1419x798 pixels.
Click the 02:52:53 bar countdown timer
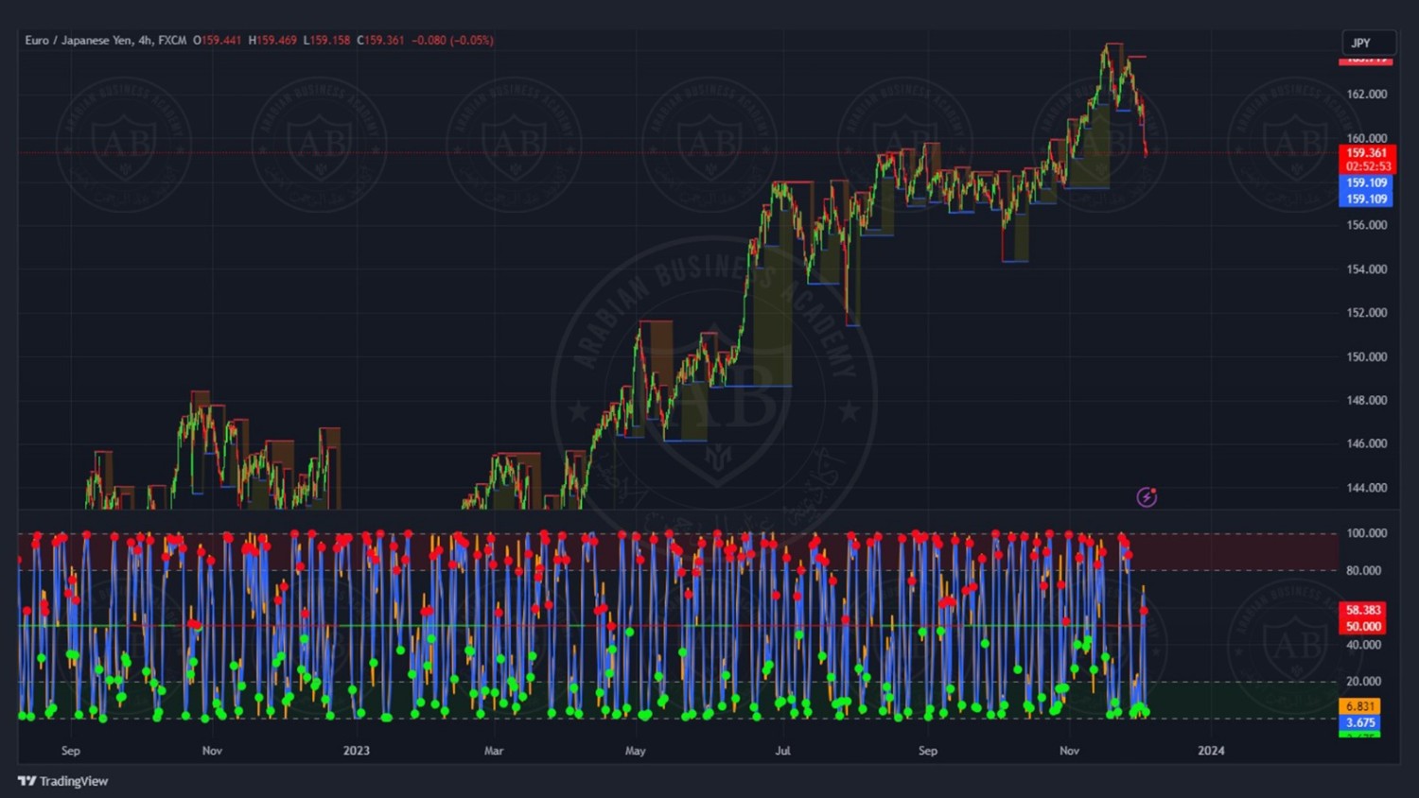(x=1368, y=166)
